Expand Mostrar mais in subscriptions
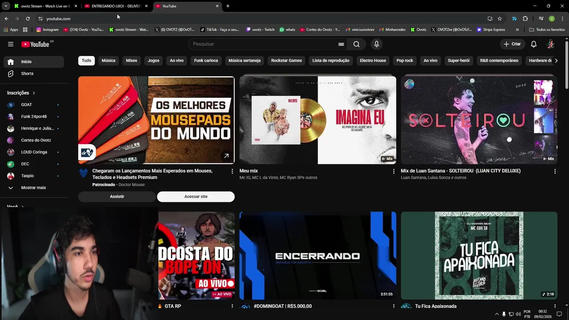The height and width of the screenshot is (320, 569). tap(34, 188)
